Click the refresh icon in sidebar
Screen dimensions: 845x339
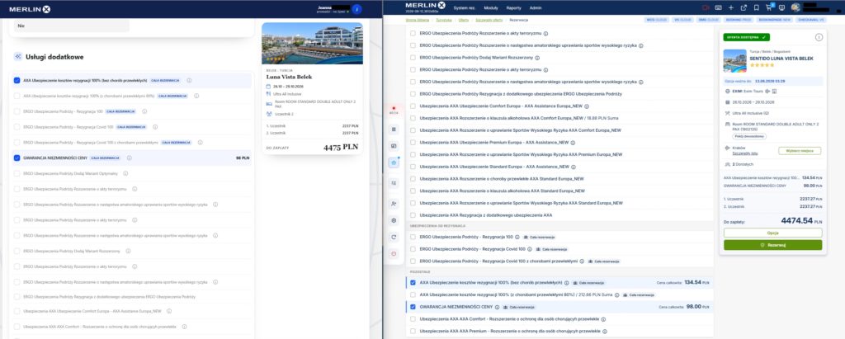[394, 237]
